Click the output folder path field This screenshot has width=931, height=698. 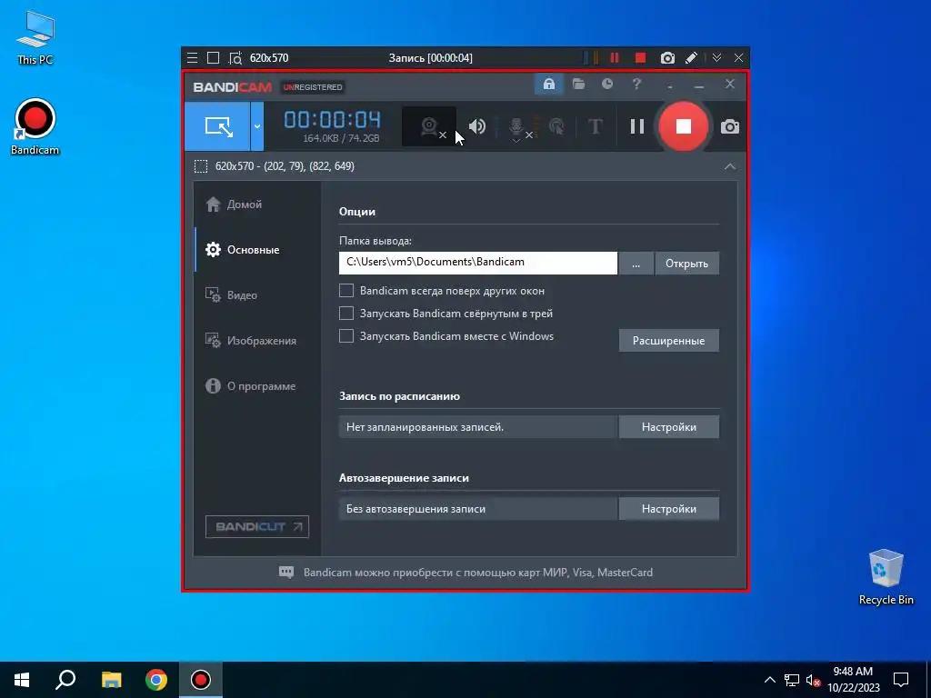[x=478, y=263]
